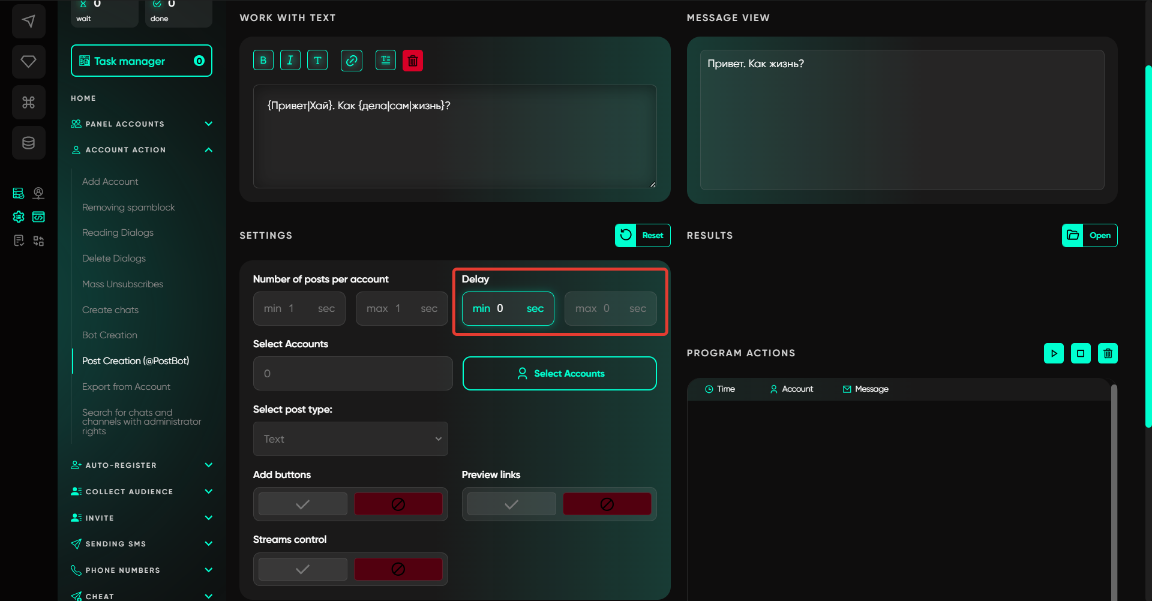Open Removing spamblock menu item

click(x=128, y=208)
